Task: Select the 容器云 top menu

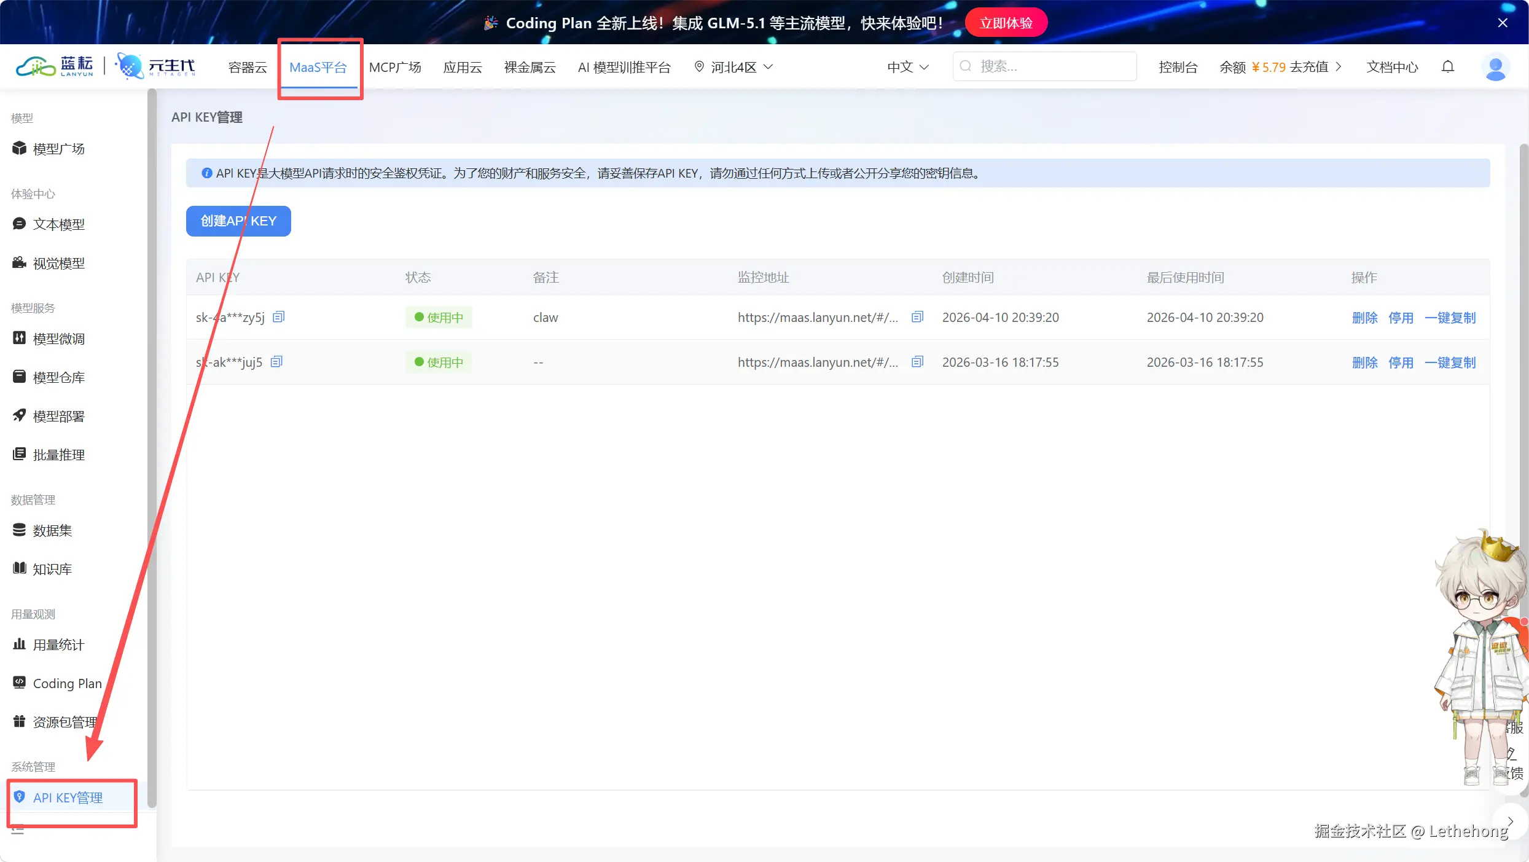Action: click(x=247, y=67)
